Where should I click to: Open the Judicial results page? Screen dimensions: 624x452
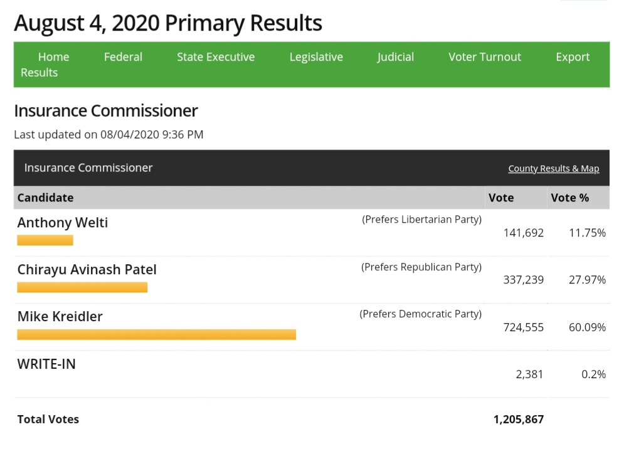tap(395, 57)
